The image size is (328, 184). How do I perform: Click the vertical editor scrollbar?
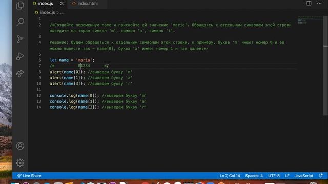[x=325, y=66]
